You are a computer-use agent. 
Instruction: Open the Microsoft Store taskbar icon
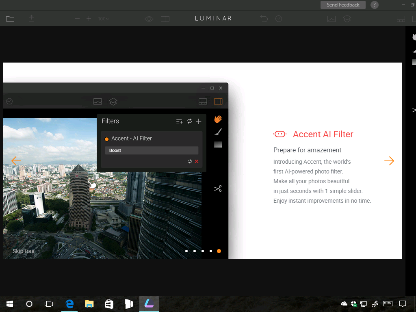click(x=109, y=304)
